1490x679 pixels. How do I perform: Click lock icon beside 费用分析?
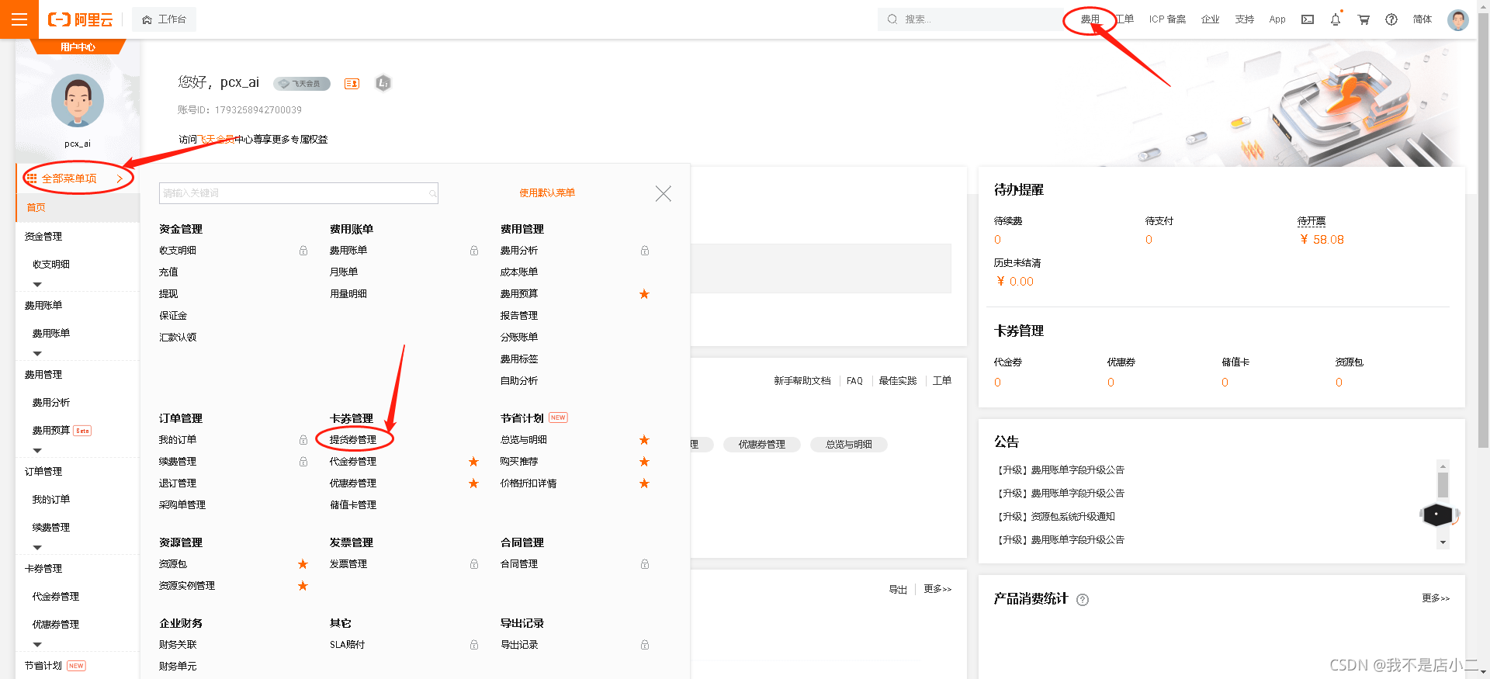click(645, 251)
